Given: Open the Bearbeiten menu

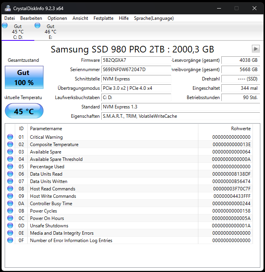Looking at the screenshot, I should (x=31, y=18).
